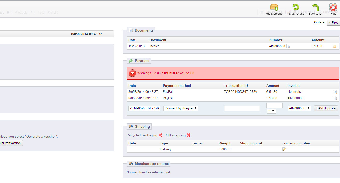Click the red warning error icon
340x183 pixels.
132,73
